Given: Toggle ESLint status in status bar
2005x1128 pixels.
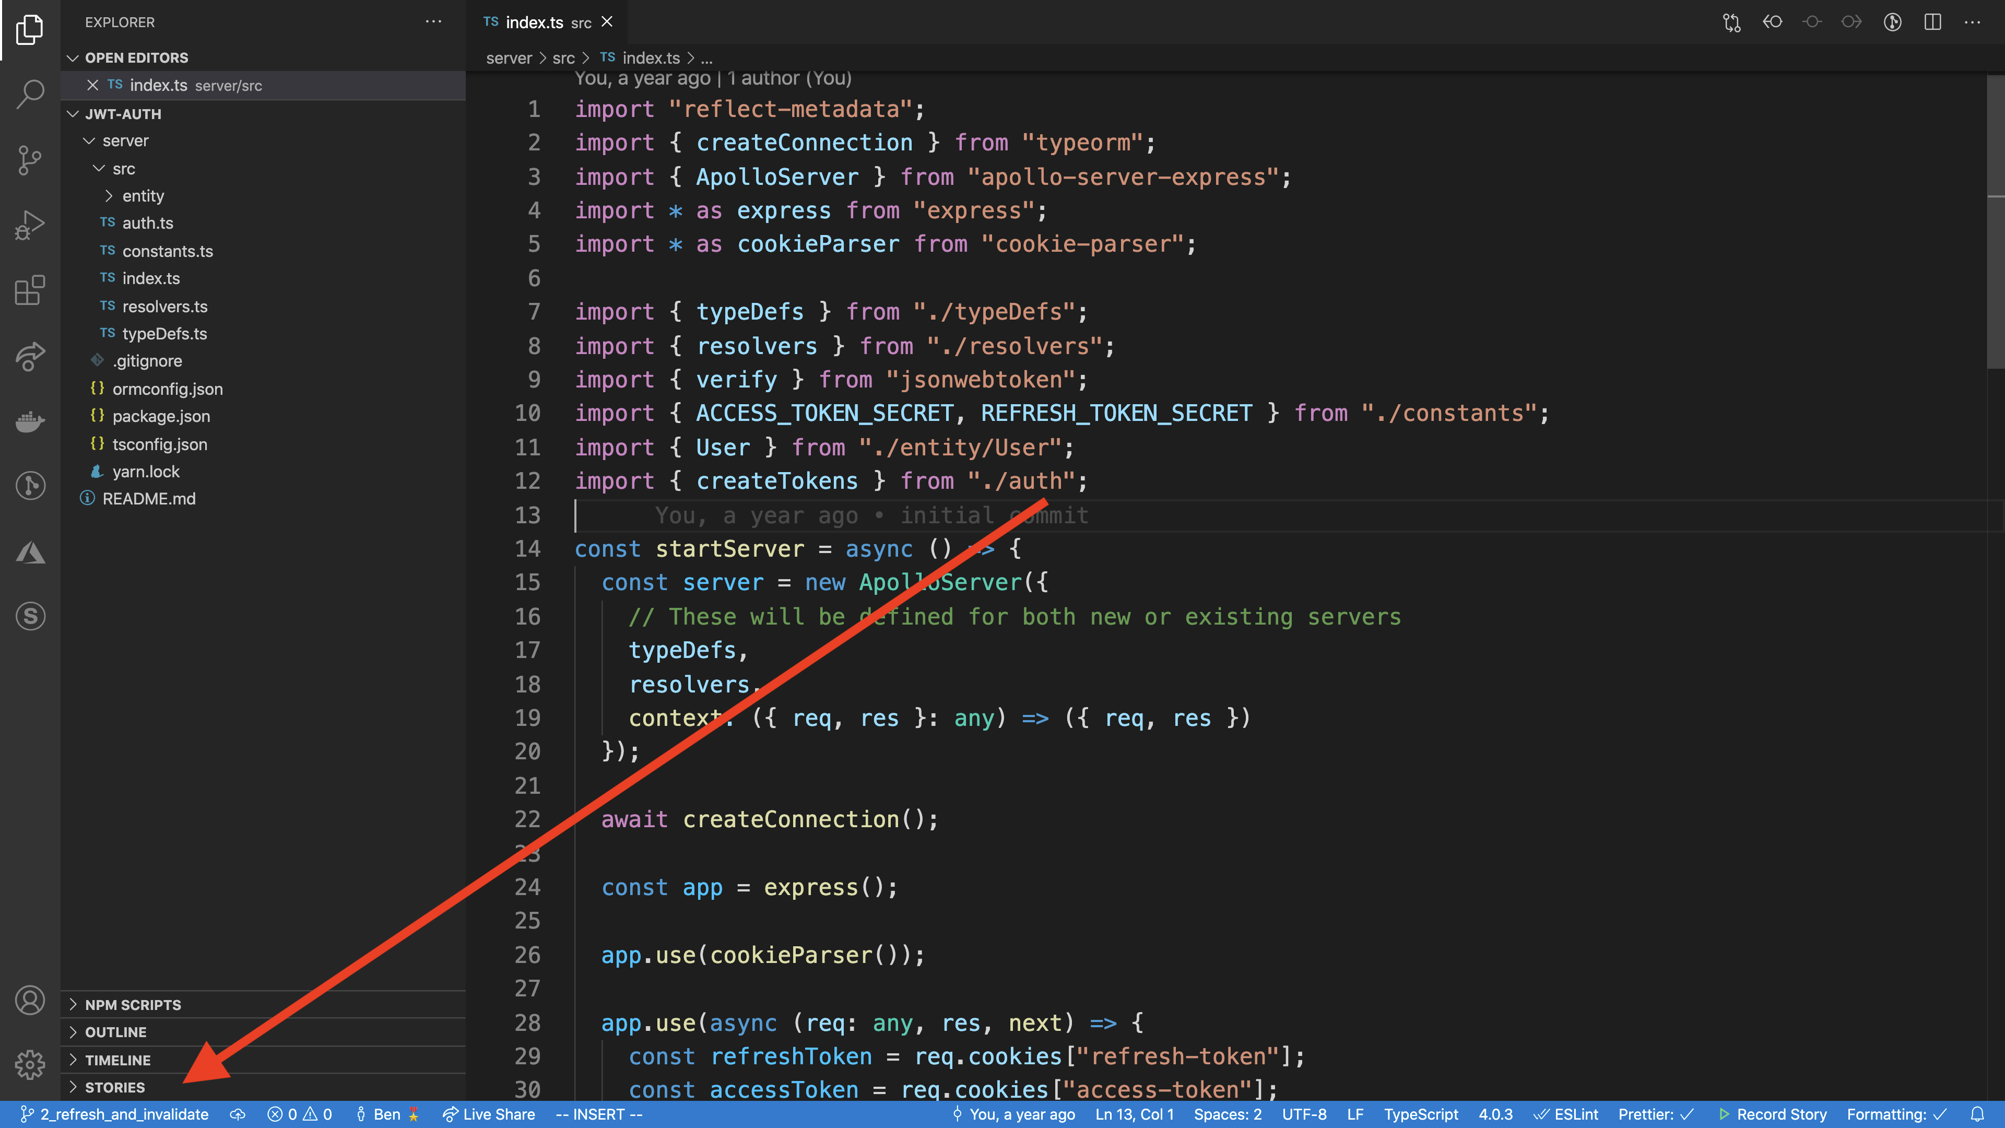Looking at the screenshot, I should (1566, 1114).
